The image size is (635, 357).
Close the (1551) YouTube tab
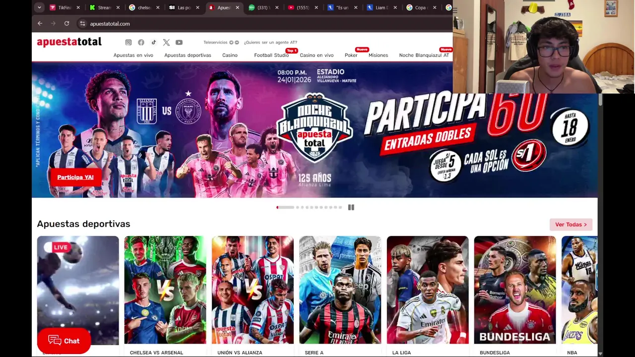tap(316, 7)
